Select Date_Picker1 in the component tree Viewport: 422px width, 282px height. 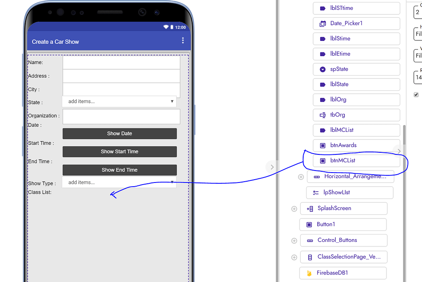tap(356, 24)
